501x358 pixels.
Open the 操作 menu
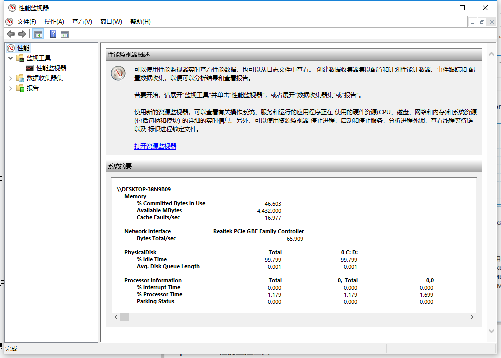54,22
